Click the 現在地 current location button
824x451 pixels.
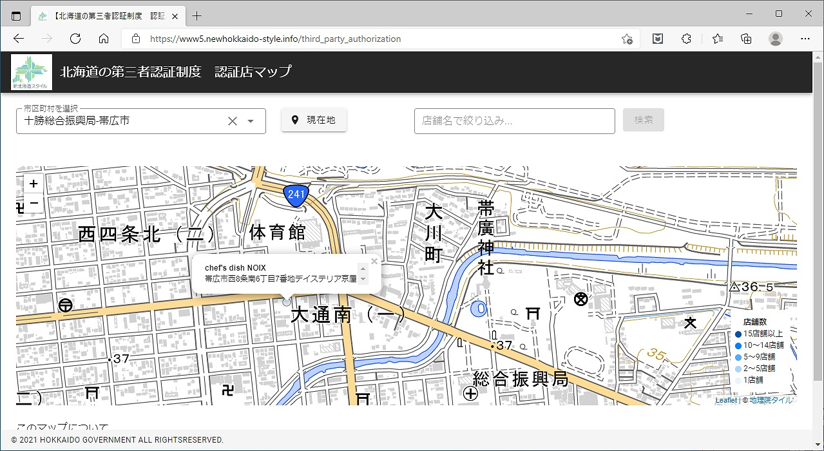(x=314, y=120)
